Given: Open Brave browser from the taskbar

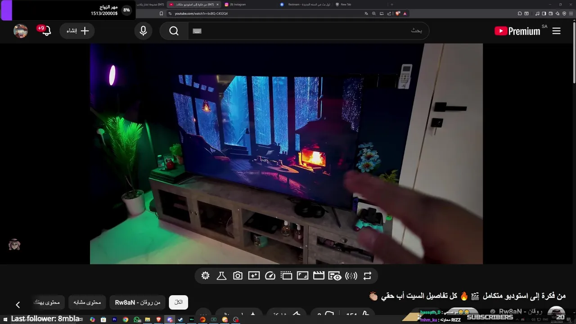Looking at the screenshot, I should point(158,319).
